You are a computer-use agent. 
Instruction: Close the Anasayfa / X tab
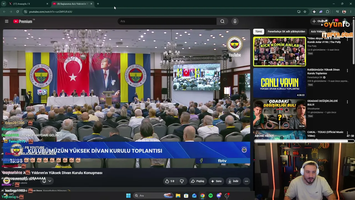(47, 4)
